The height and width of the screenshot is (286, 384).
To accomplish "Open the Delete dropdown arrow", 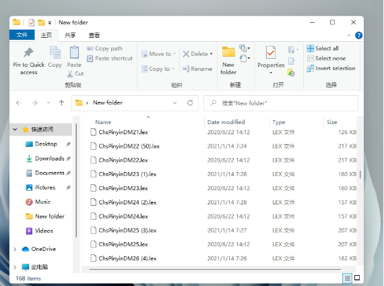I will (211, 54).
